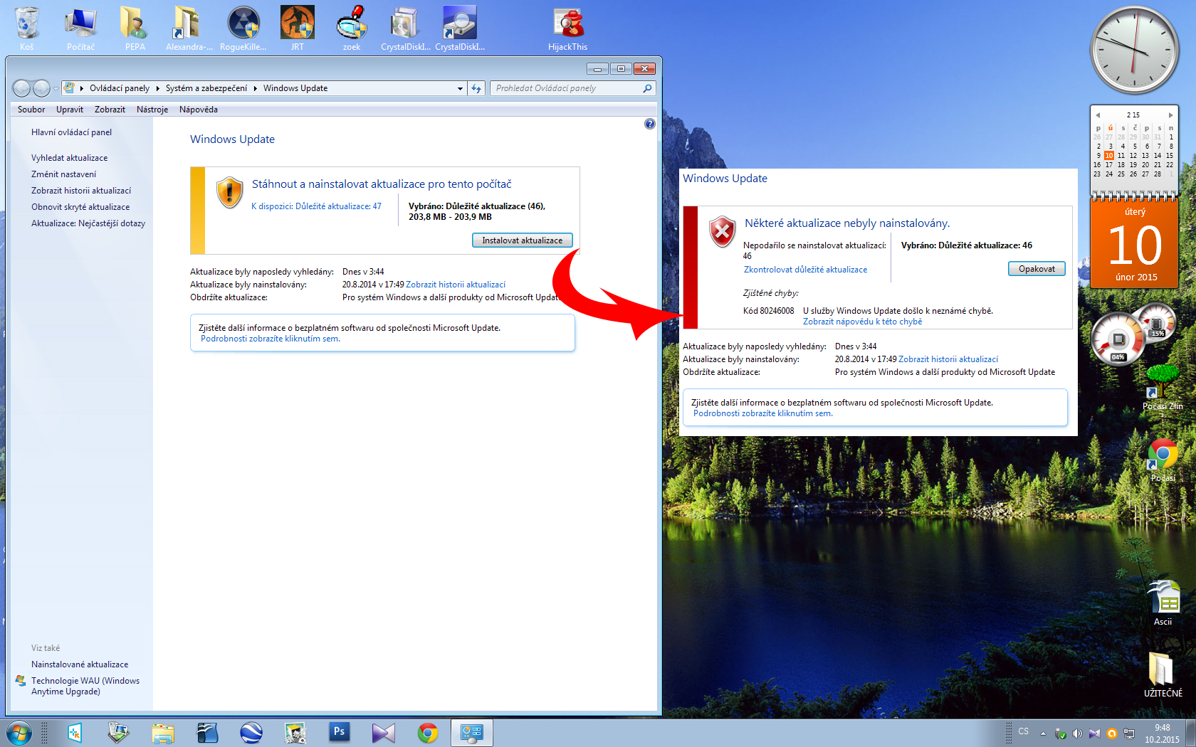
Task: Launch RogueKiller from the desktop
Action: [243, 28]
